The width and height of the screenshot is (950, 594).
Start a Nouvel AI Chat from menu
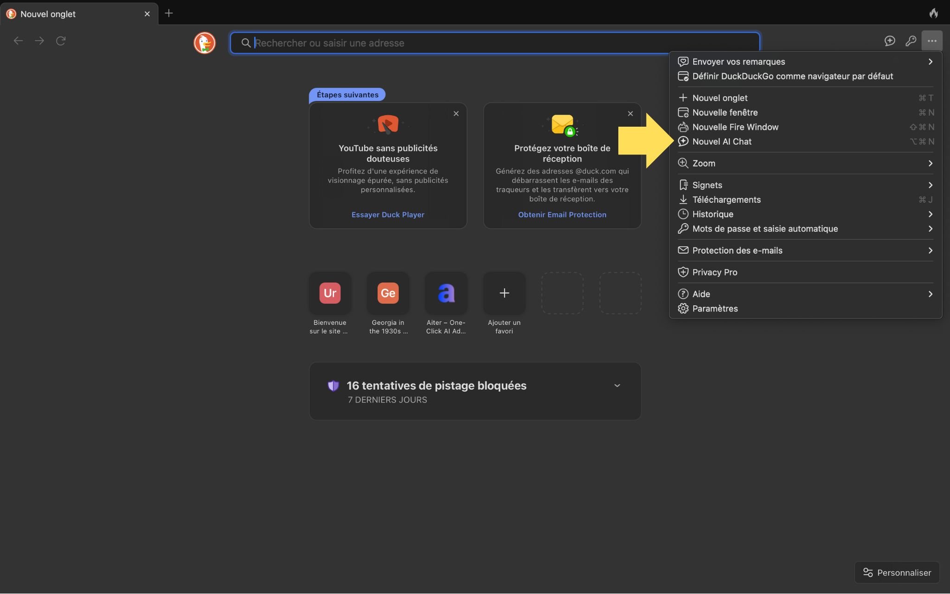(x=805, y=142)
